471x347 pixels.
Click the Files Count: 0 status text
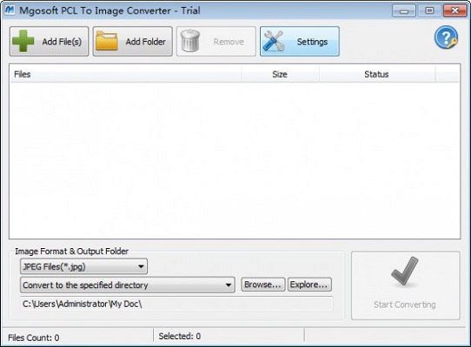click(33, 337)
